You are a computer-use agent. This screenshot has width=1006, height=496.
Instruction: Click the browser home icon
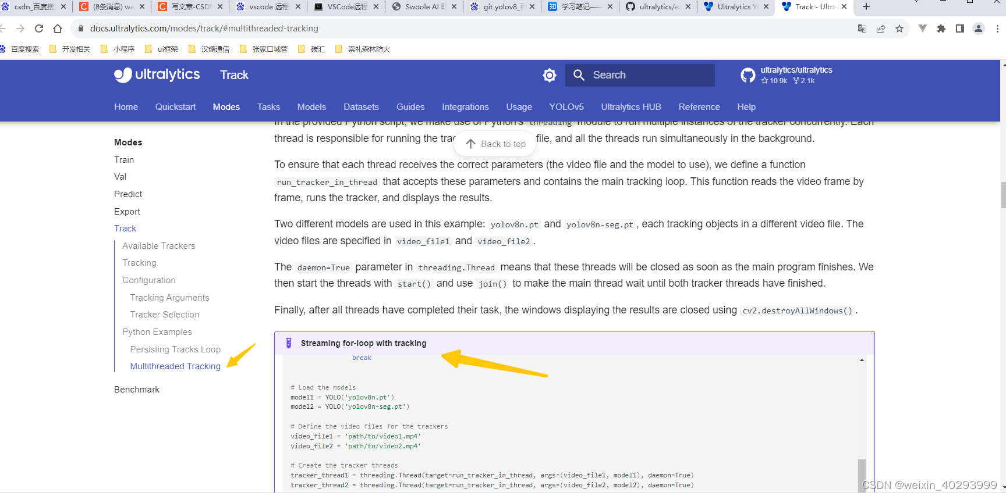[58, 28]
